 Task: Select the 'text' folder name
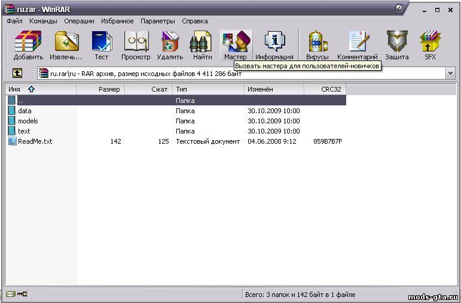24,131
